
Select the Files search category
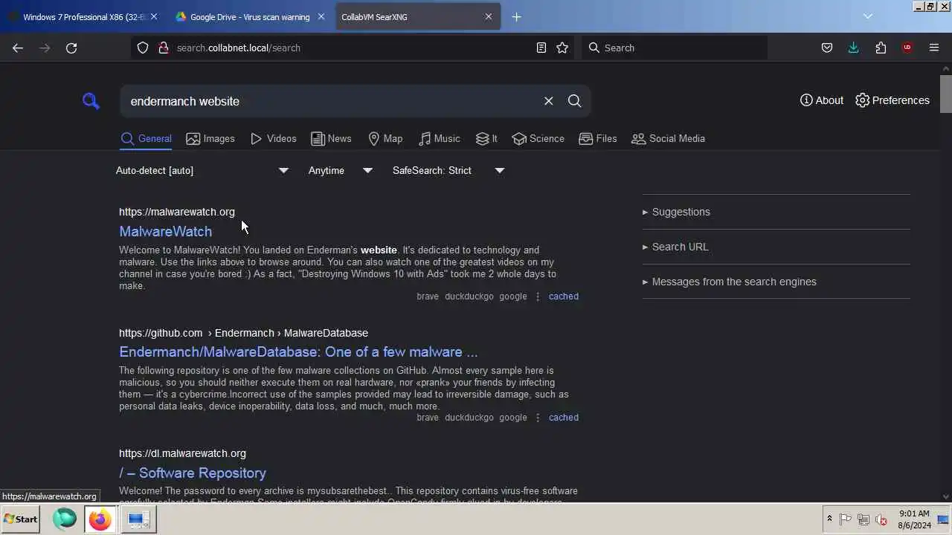598,138
